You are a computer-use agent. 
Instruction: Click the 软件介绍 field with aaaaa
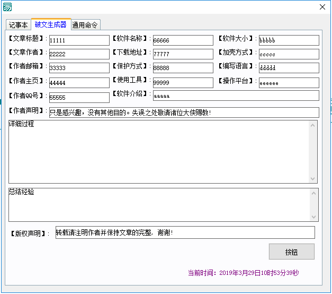tap(236, 96)
